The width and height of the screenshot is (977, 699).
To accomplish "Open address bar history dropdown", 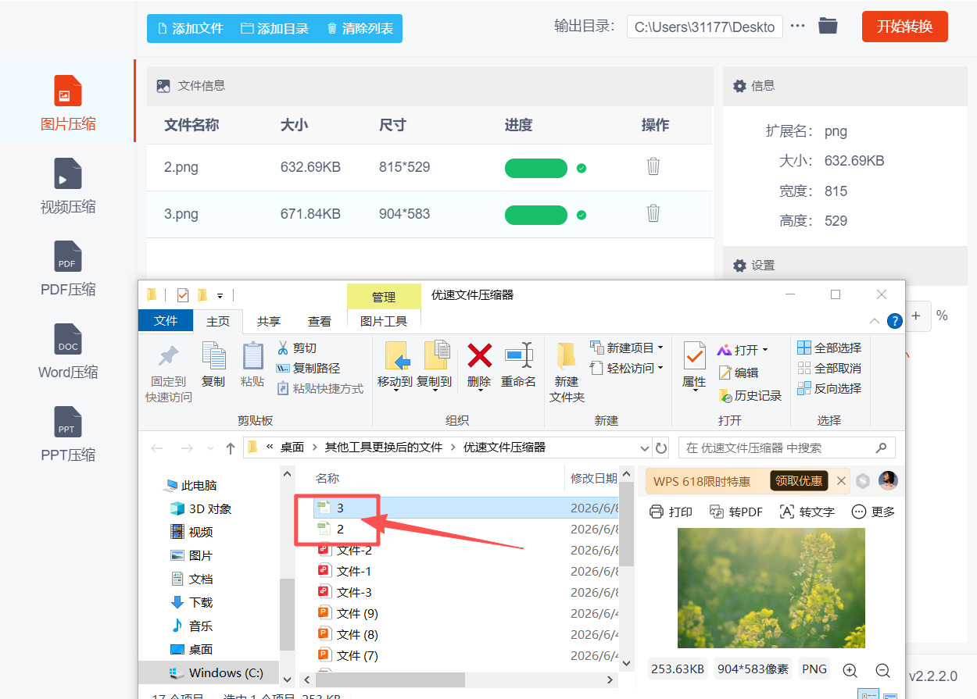I will tap(644, 448).
